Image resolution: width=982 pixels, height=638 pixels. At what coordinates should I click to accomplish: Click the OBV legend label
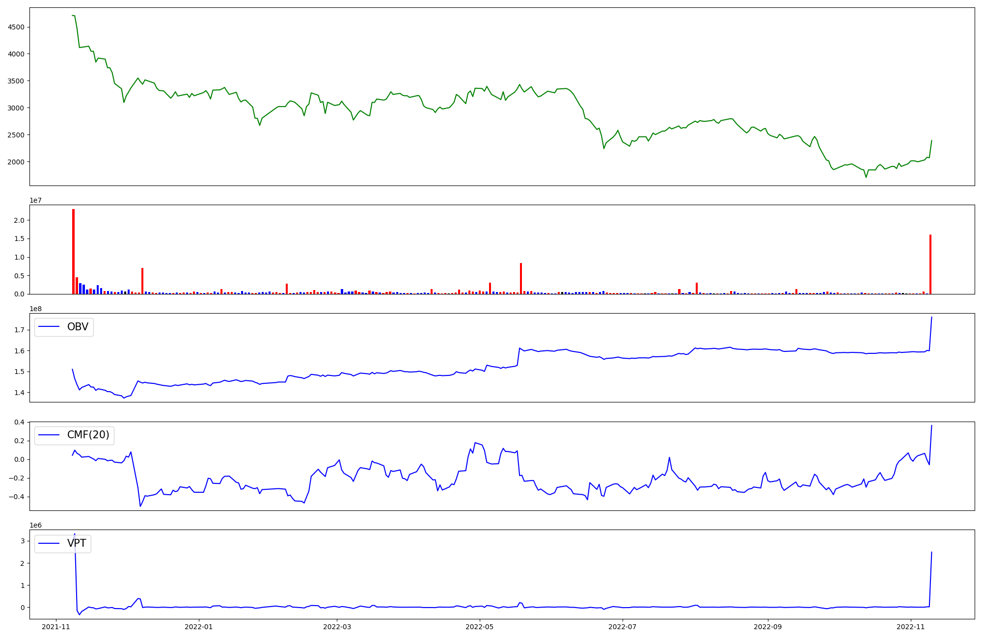78,327
